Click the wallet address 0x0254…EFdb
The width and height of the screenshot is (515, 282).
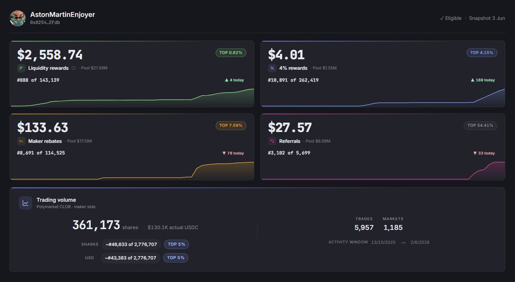45,22
